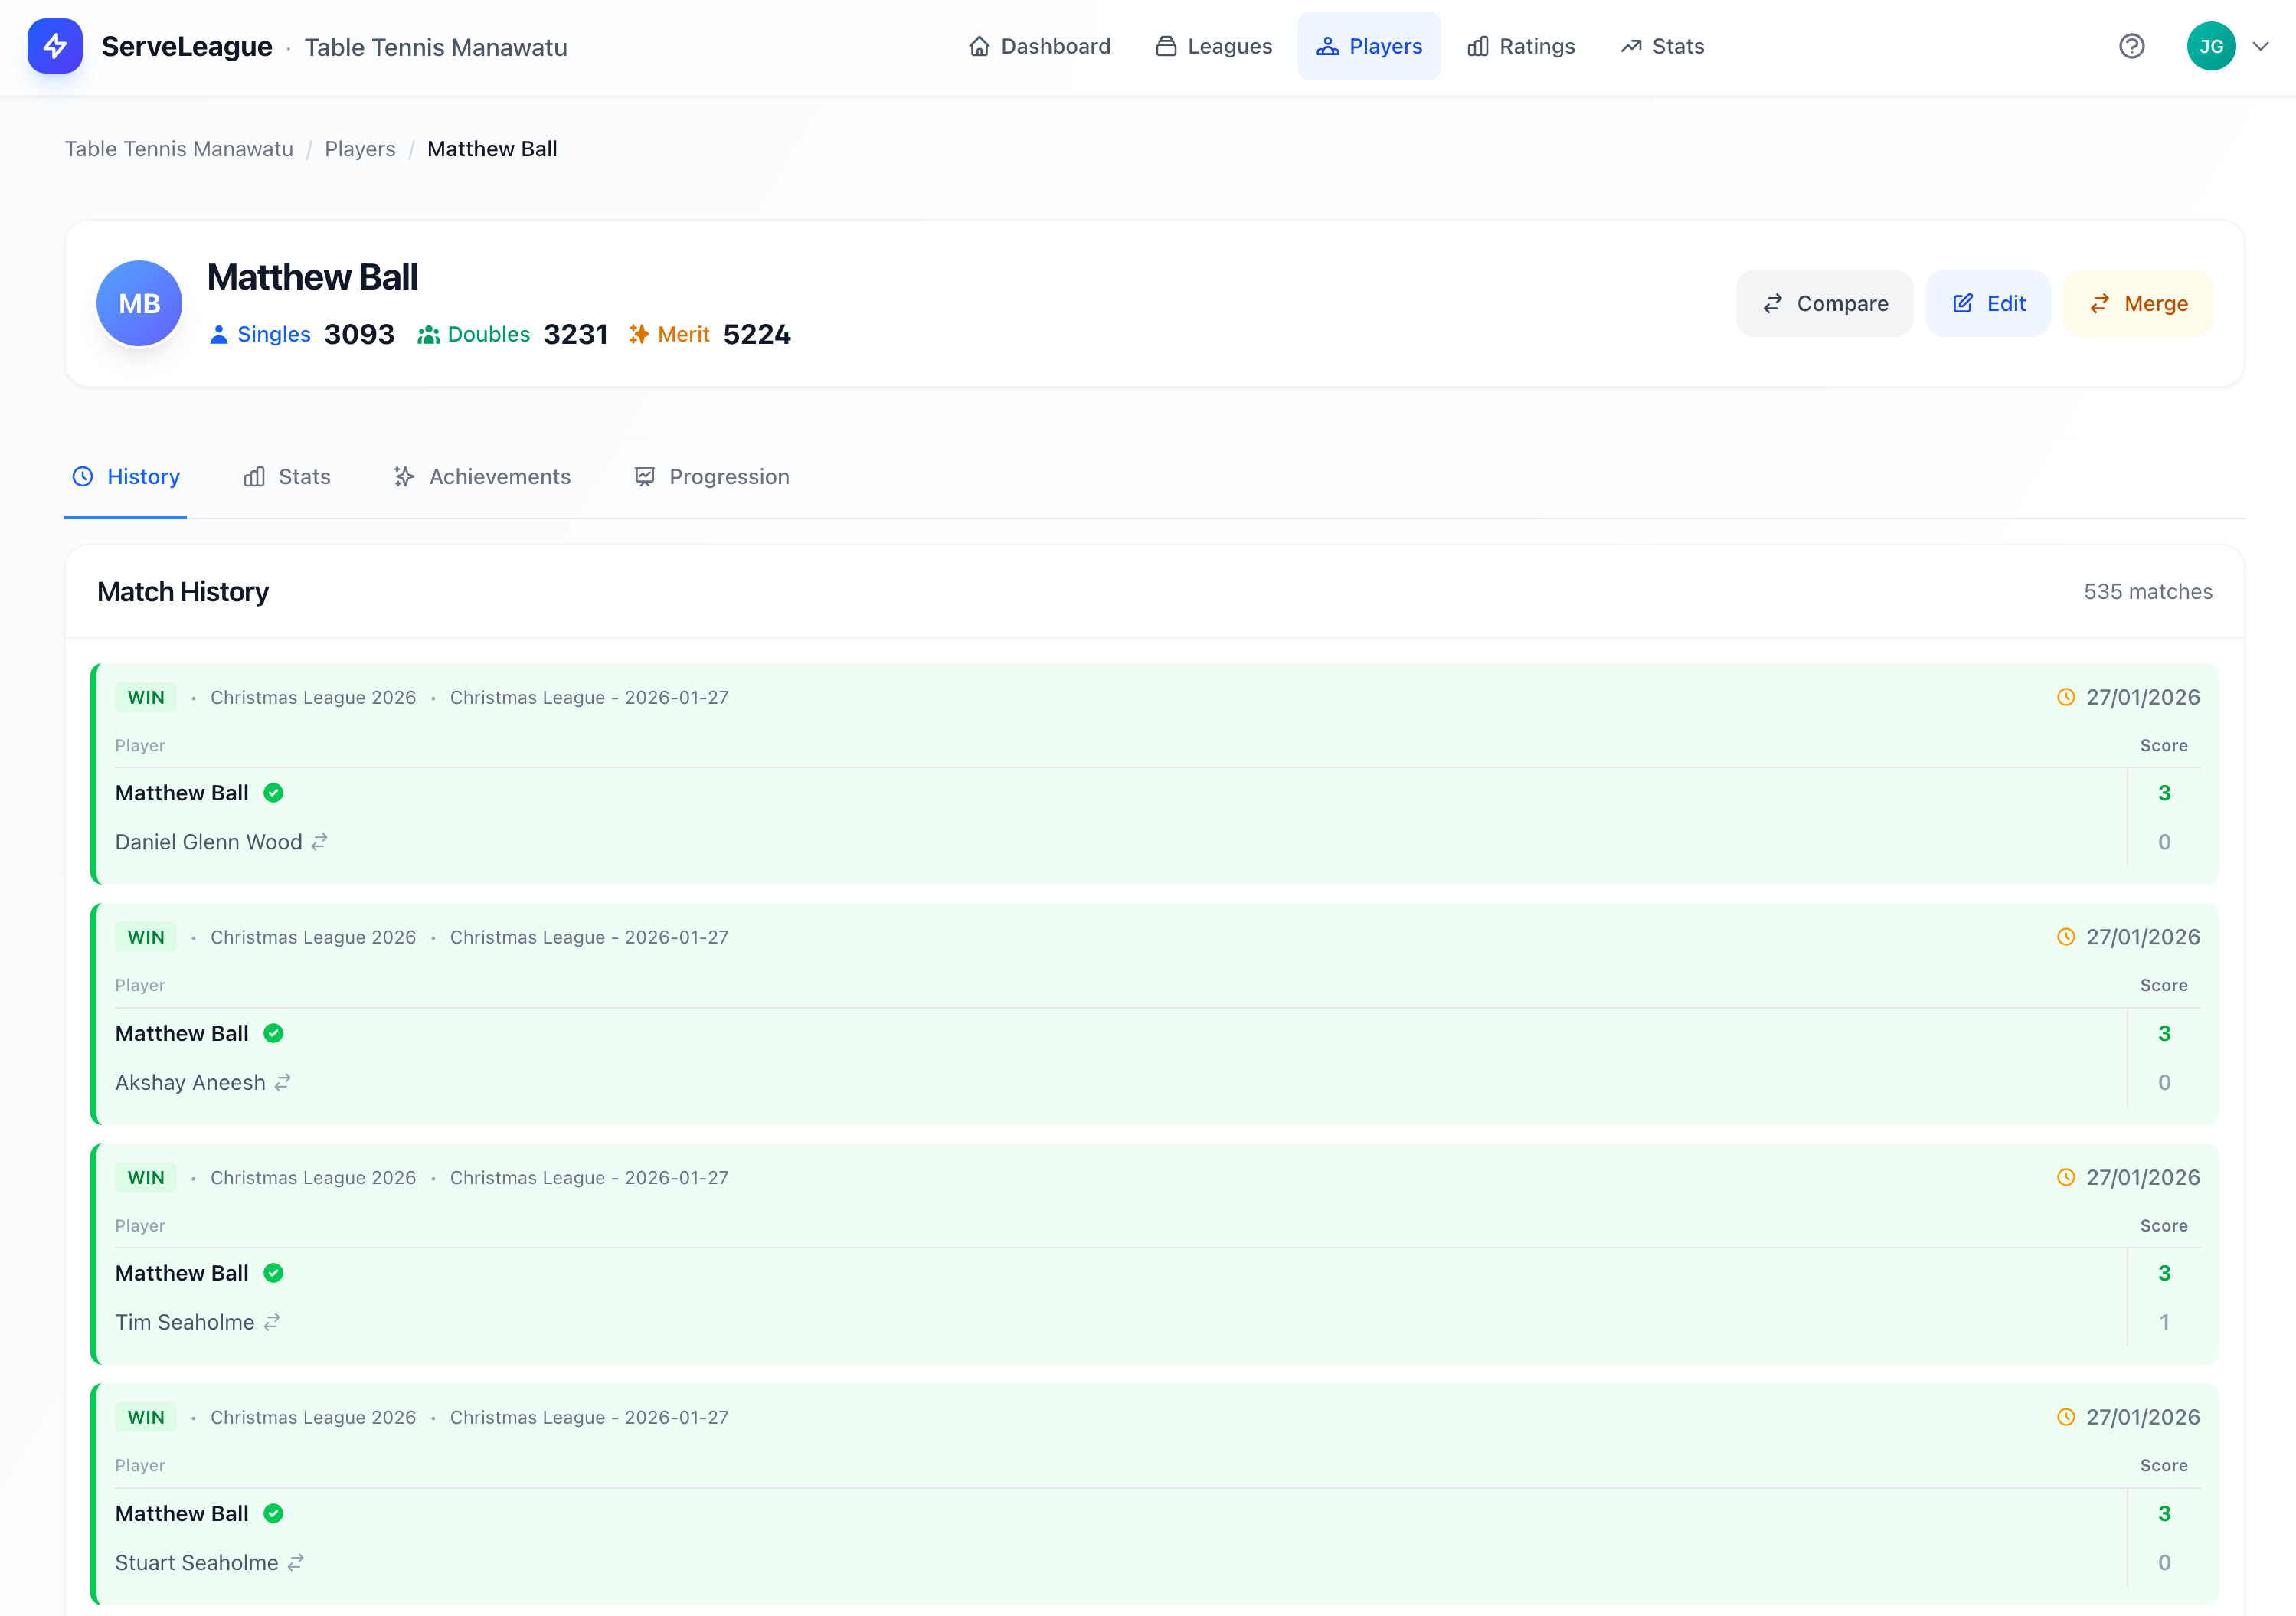Open the Dashboard navigation item
This screenshot has width=2296, height=1616.
(x=1040, y=46)
